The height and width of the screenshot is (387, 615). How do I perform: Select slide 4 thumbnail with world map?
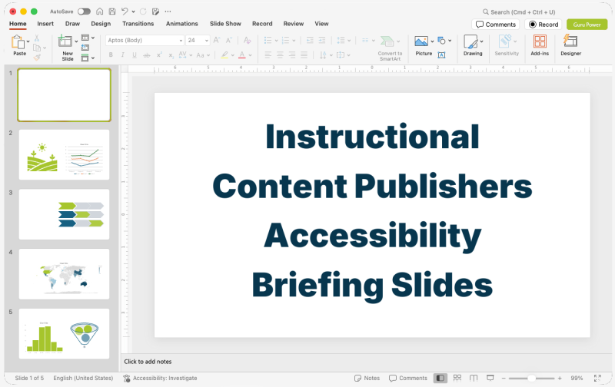[x=64, y=274]
